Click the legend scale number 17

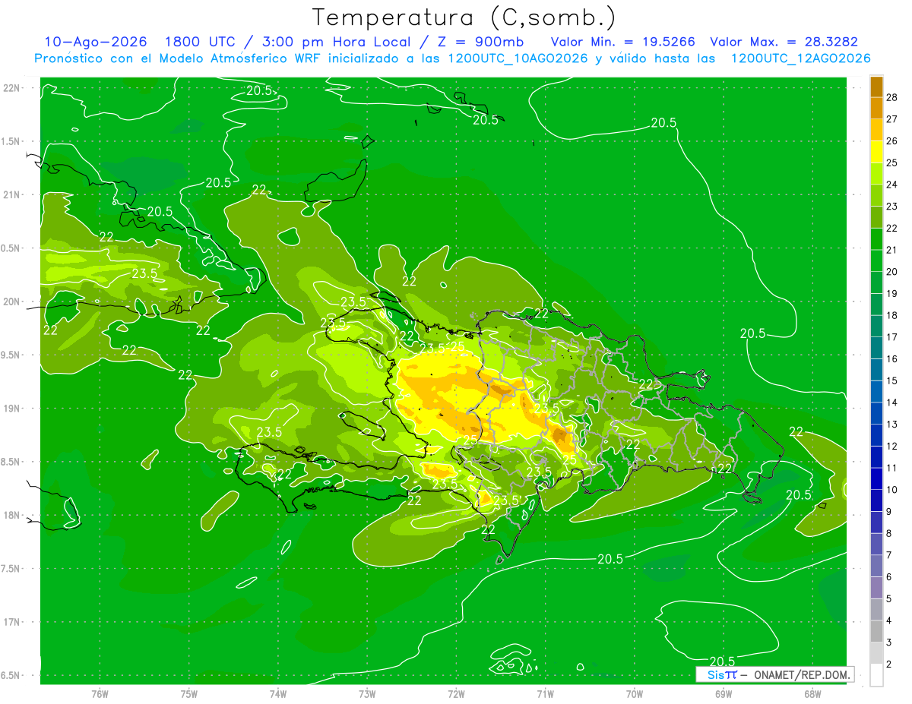pos(891,337)
